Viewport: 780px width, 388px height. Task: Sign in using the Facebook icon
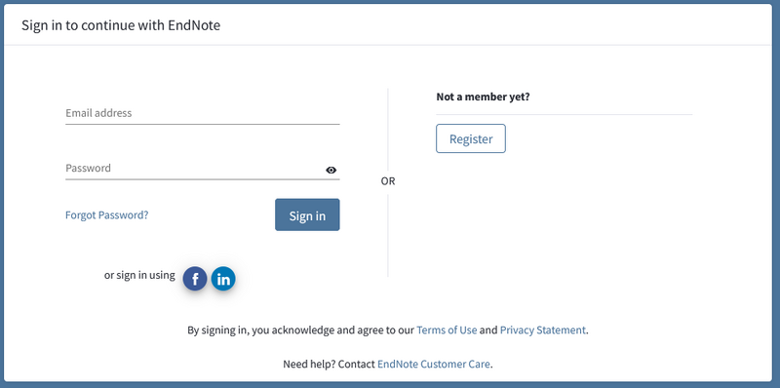tap(194, 279)
